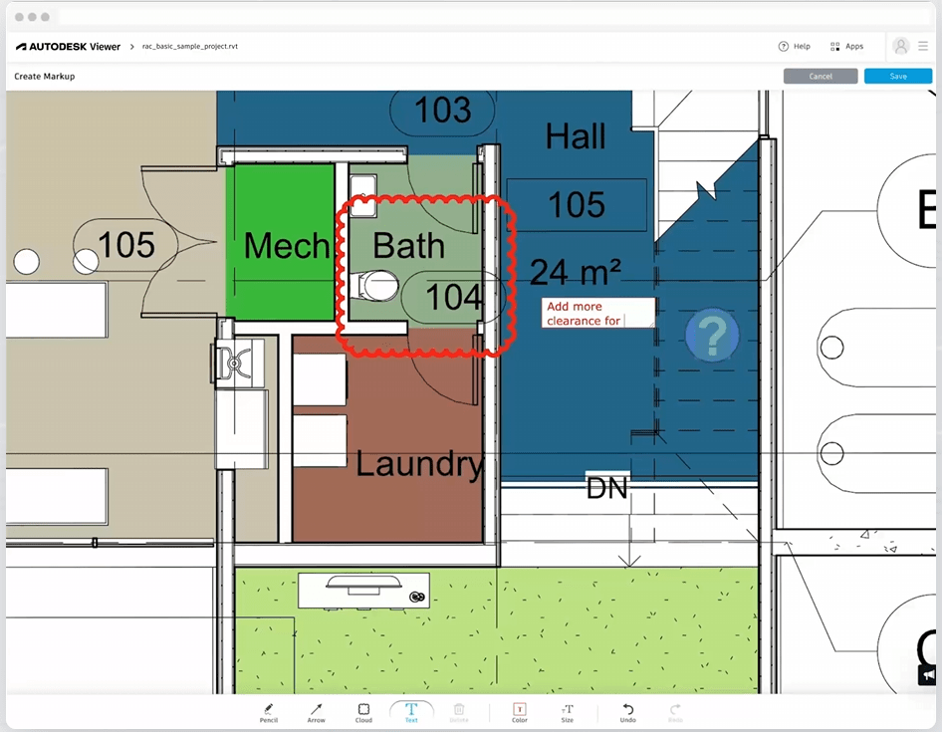Click the room number 103 tag
Screen dimensions: 942x732
coord(443,110)
